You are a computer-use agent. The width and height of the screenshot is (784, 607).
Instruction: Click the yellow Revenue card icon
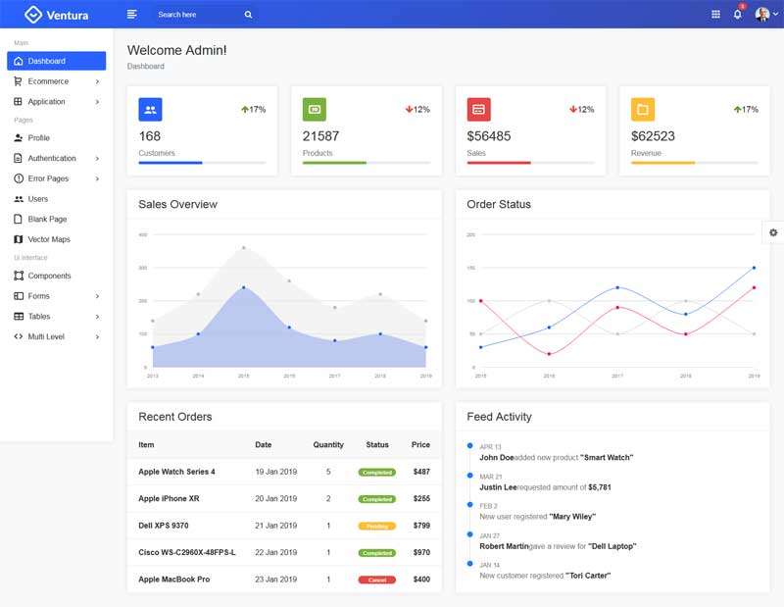pos(643,109)
